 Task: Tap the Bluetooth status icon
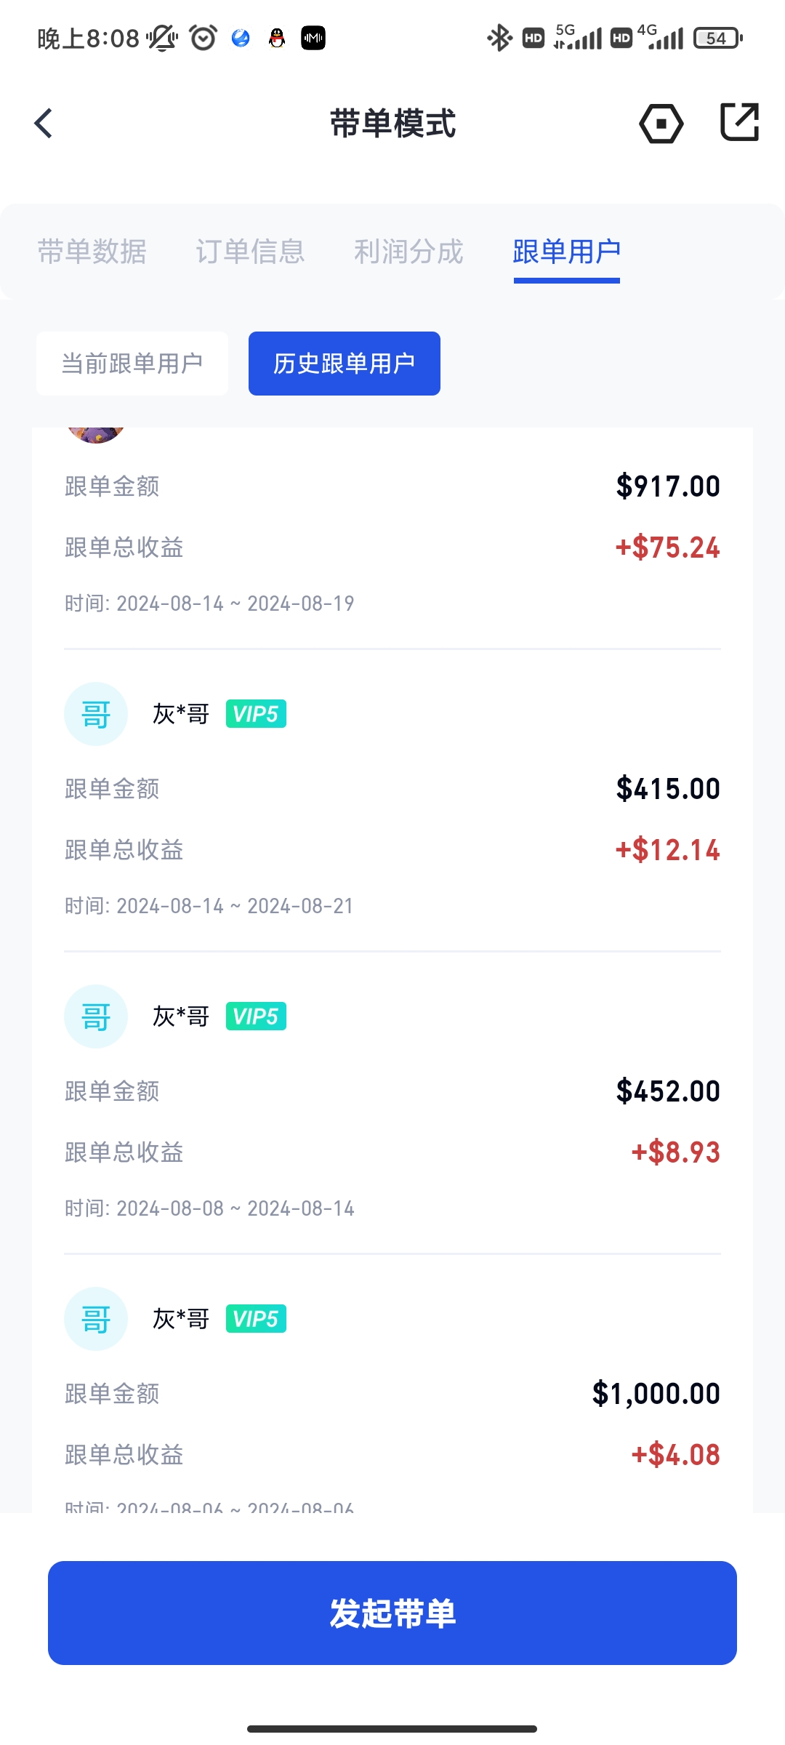499,38
